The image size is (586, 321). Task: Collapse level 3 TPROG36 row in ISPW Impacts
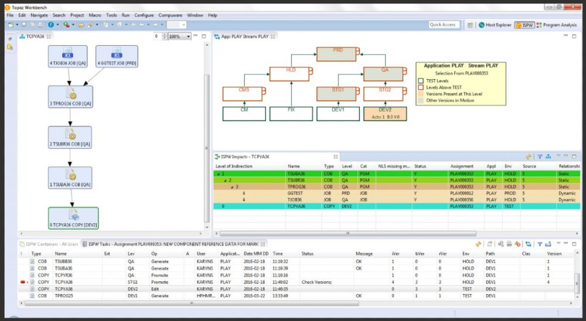pyautogui.click(x=232, y=187)
